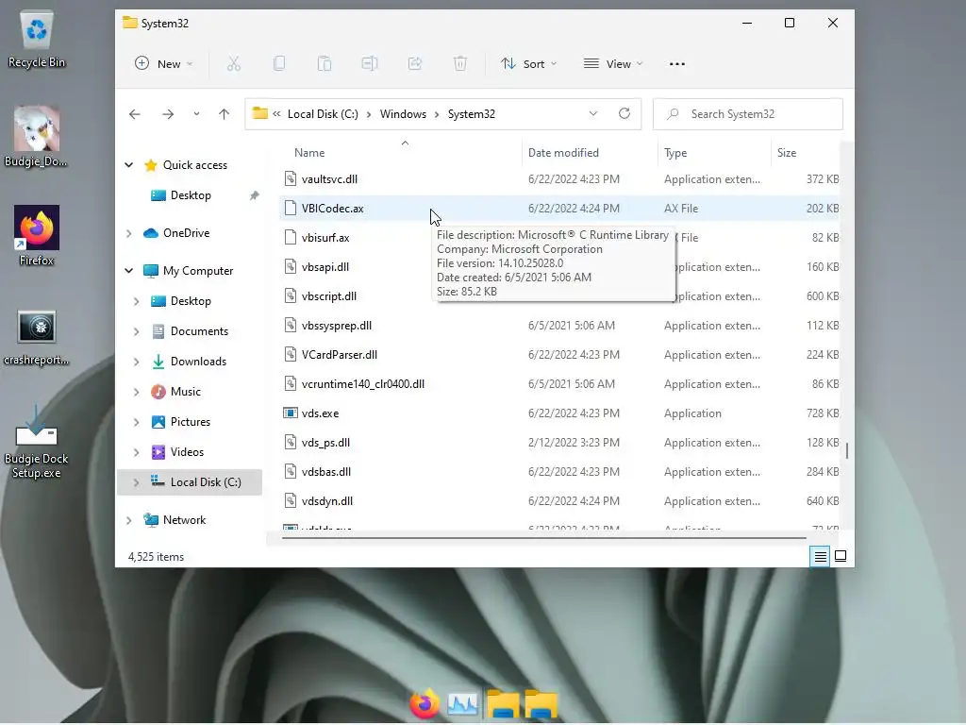Click the Paste clipboard icon
This screenshot has width=966, height=725.
pos(325,63)
